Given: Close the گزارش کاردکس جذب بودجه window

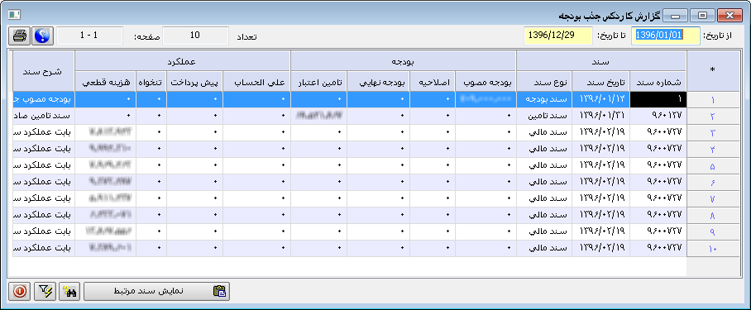Looking at the screenshot, I should point(730,16).
